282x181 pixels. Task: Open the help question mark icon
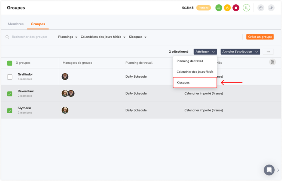(261, 8)
